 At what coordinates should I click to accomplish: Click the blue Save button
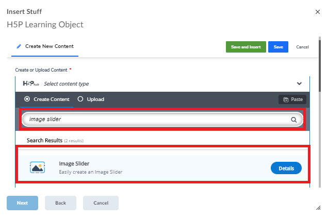[278, 47]
